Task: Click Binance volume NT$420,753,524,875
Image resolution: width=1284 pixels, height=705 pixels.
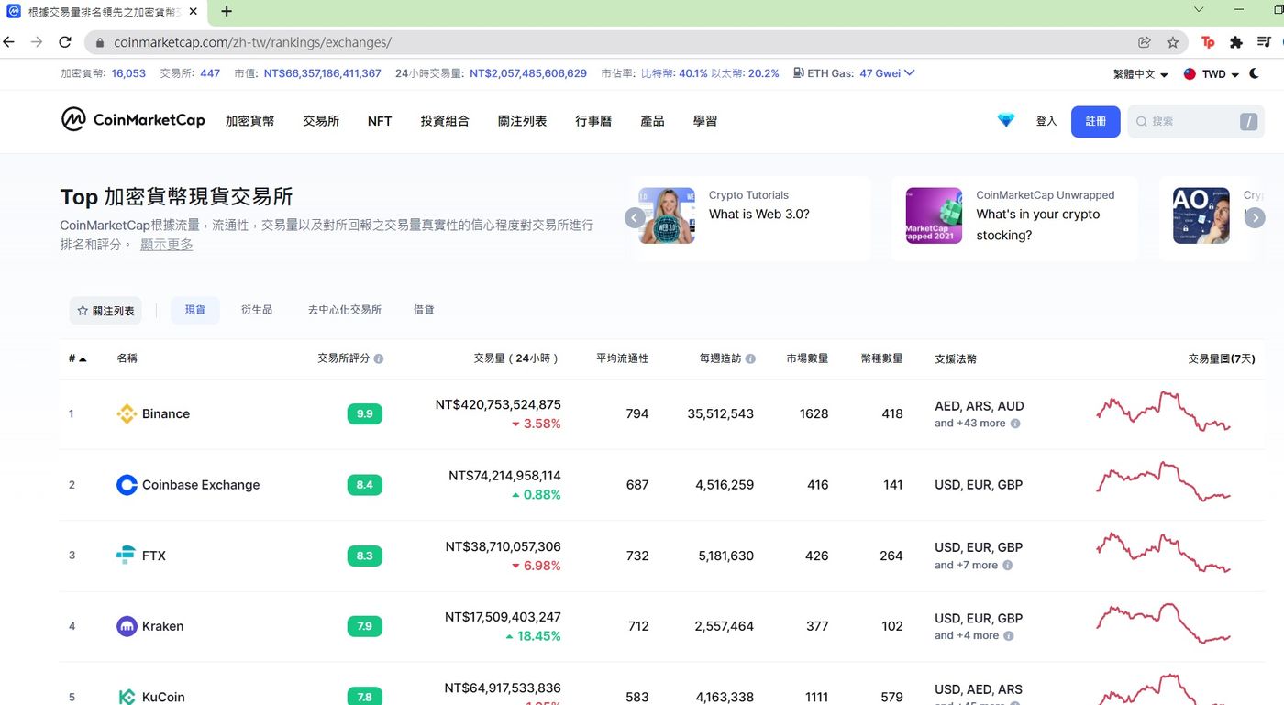Action: pos(498,404)
